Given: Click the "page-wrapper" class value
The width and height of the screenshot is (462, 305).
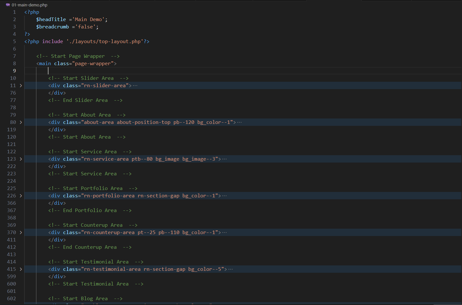Looking at the screenshot, I should (x=93, y=64).
